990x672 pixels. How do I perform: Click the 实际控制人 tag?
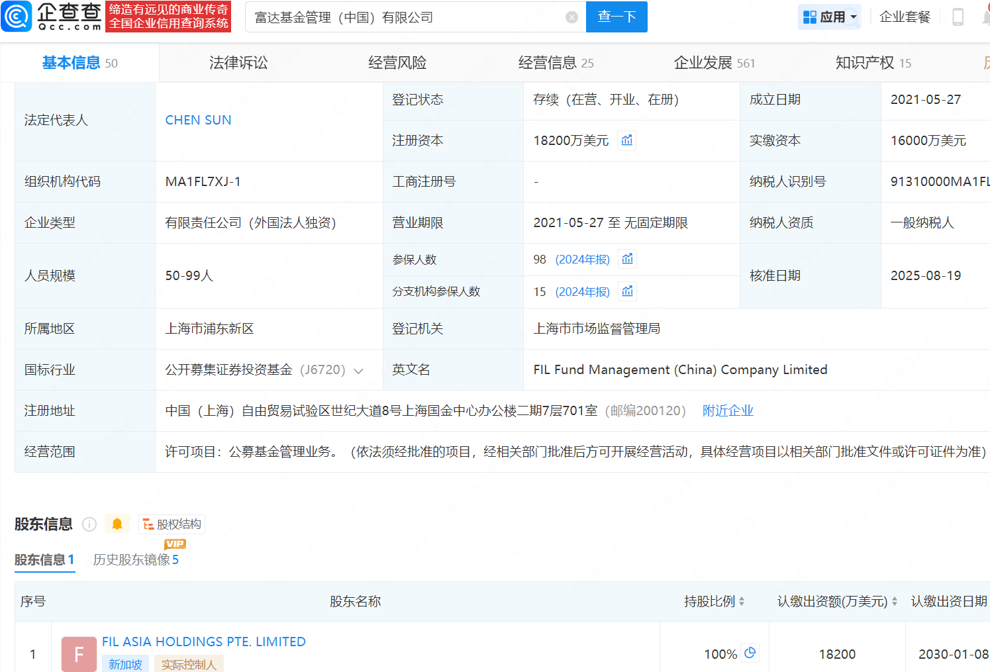coord(189,664)
